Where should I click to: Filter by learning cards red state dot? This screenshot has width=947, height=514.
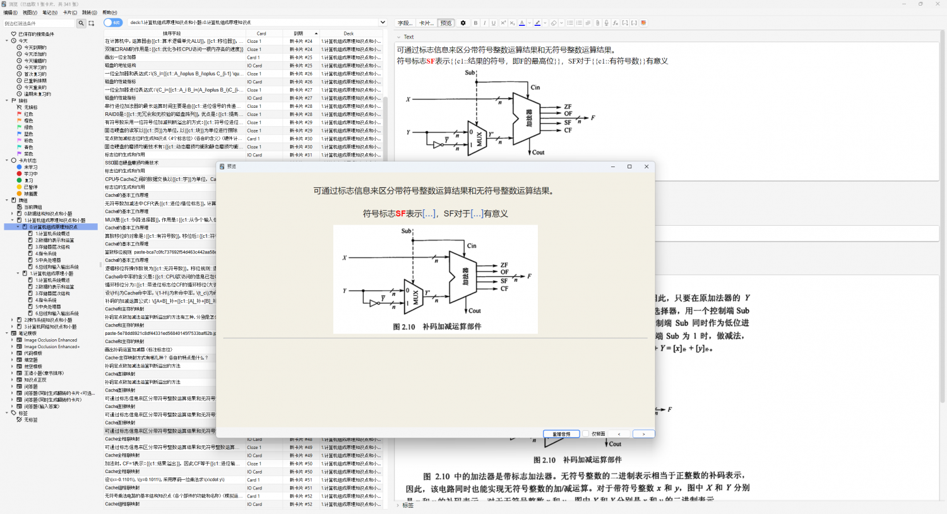coord(20,174)
